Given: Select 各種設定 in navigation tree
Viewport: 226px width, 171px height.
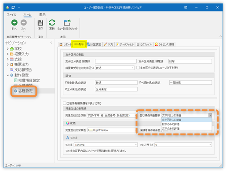Looking at the screenshot, I should click(26, 91).
